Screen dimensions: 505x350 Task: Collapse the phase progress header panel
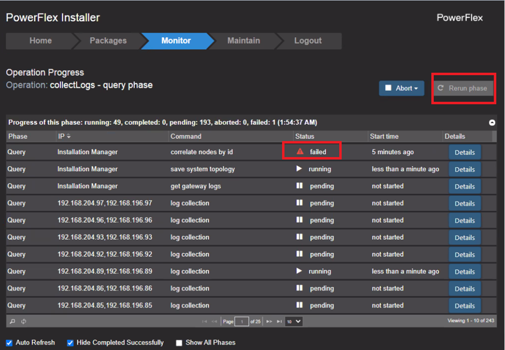492,122
